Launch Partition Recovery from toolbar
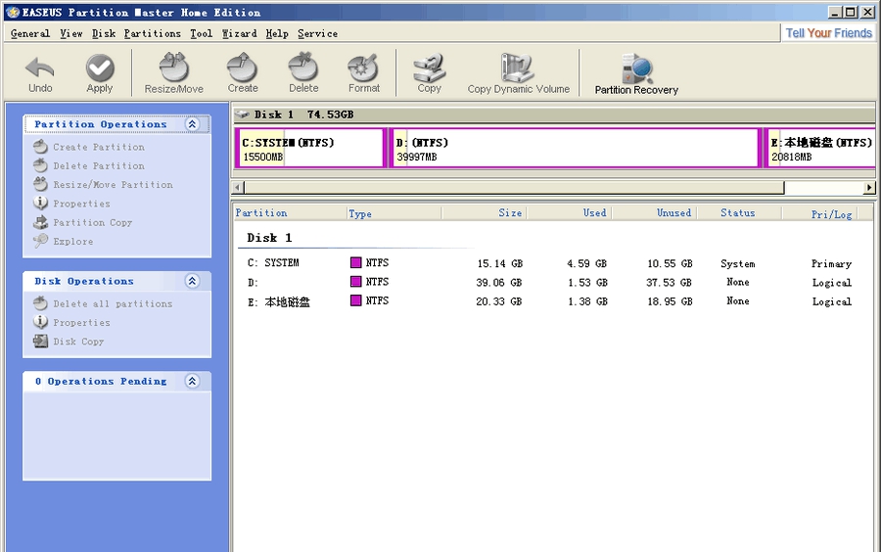The width and height of the screenshot is (881, 552). (x=636, y=70)
